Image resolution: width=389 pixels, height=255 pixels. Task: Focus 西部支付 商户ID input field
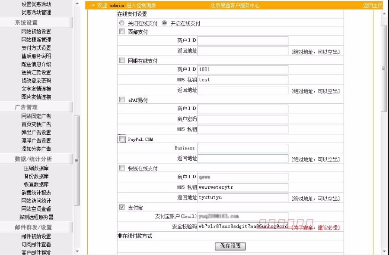click(243, 40)
